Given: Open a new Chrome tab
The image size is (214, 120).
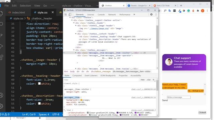Looking at the screenshot, I should pos(181,5).
